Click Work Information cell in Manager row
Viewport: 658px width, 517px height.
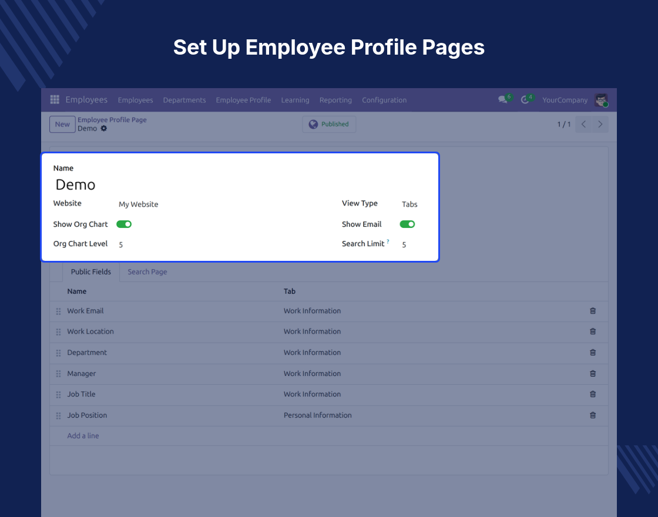click(x=312, y=374)
